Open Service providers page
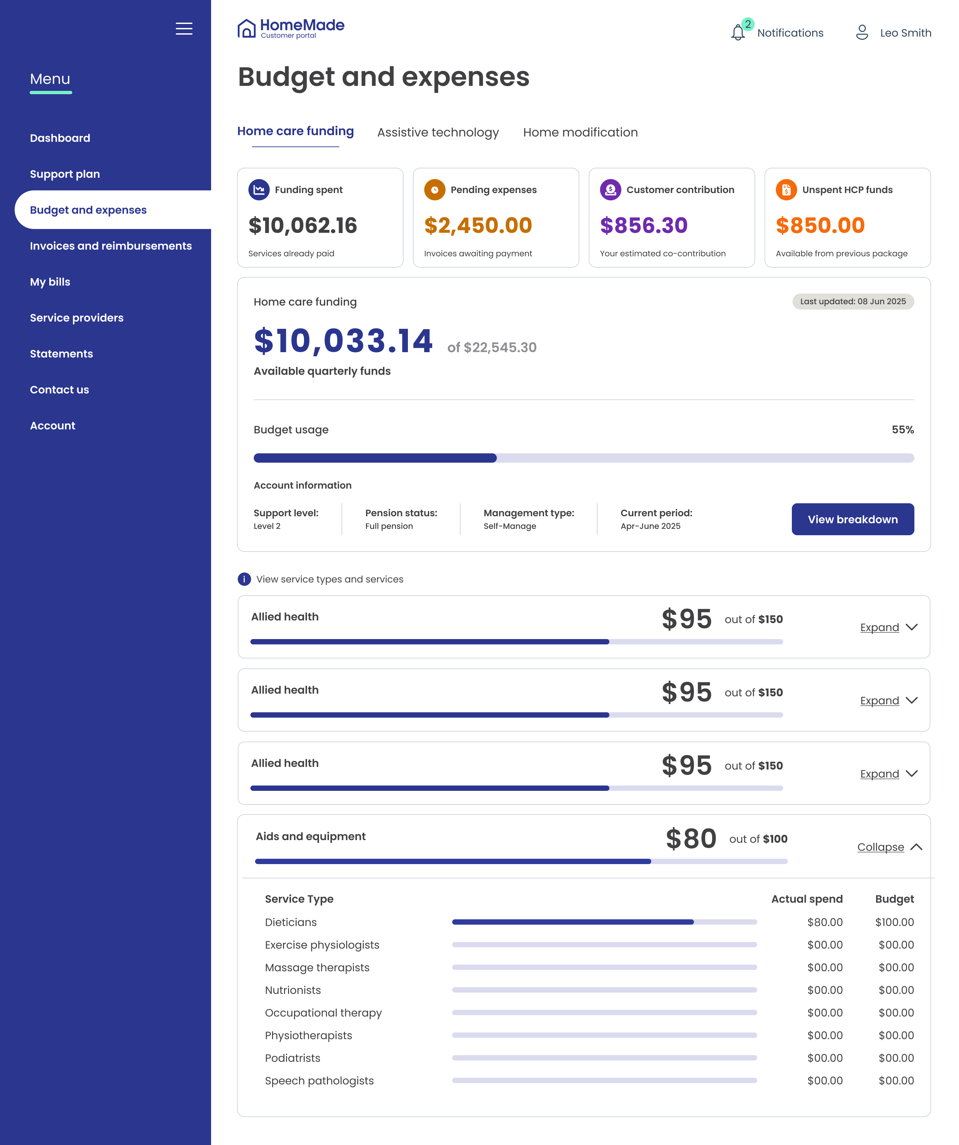This screenshot has width=959, height=1145. pyautogui.click(x=77, y=318)
